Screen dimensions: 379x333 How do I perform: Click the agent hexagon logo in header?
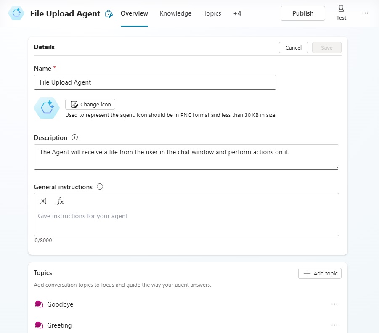coord(16,13)
